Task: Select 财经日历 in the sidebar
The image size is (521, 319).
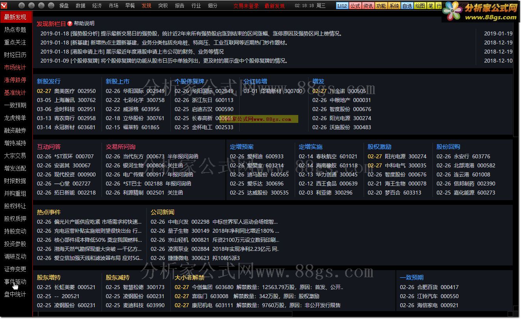Action: coord(15,55)
